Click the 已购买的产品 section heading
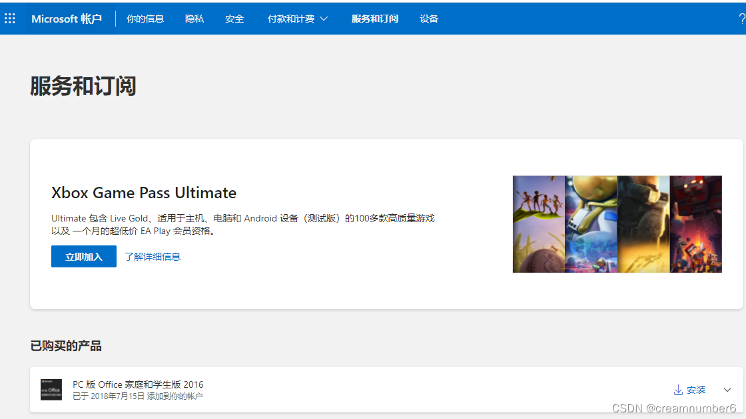Screen dimensions: 746x419 [66, 346]
